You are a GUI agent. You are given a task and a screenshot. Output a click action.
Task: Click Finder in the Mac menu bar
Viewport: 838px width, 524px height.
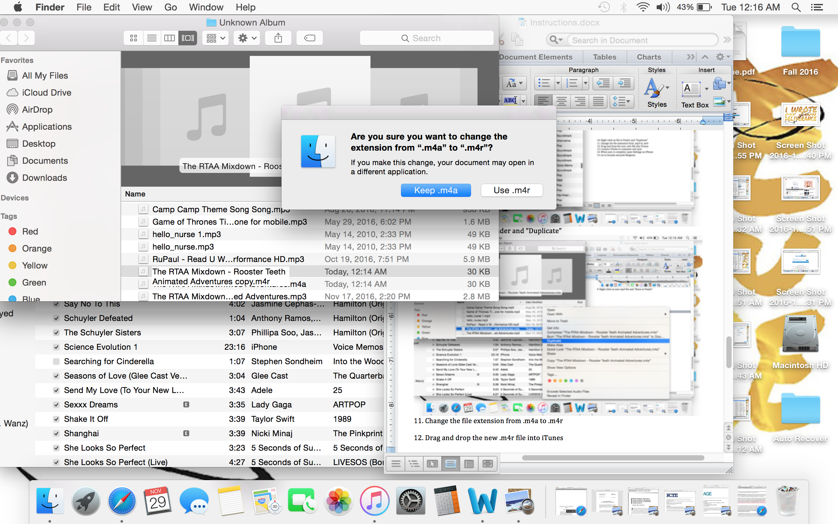tap(50, 7)
